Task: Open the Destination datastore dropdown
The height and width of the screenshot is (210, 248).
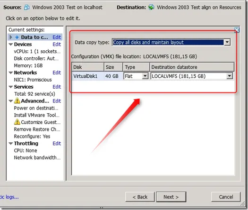Action: click(229, 76)
